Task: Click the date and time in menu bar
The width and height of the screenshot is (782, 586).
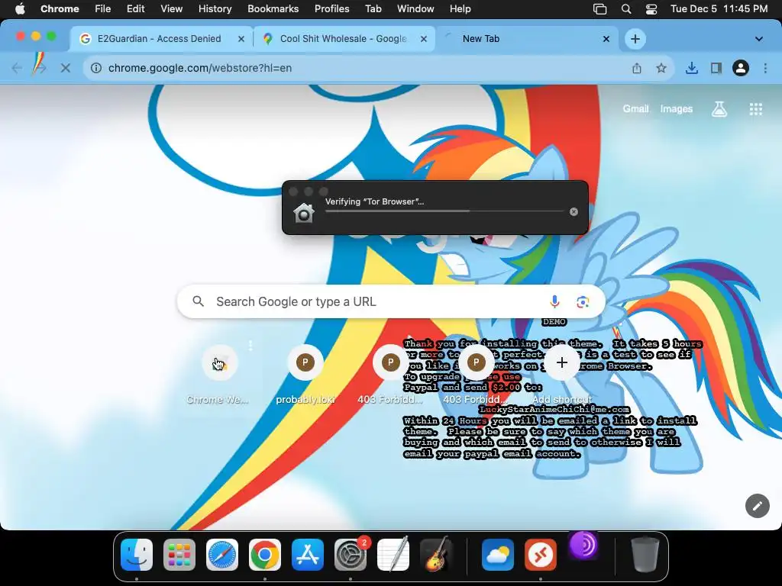Action: point(719,8)
